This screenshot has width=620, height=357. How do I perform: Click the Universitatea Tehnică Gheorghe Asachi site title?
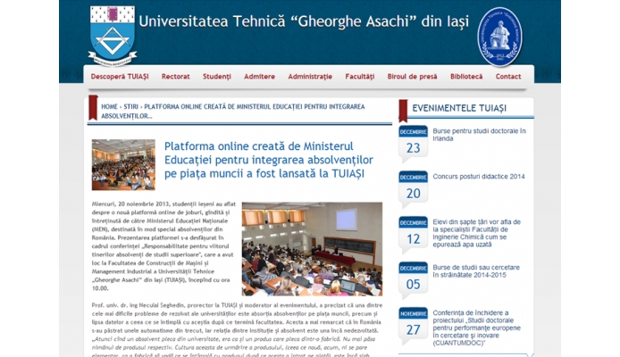tap(304, 21)
